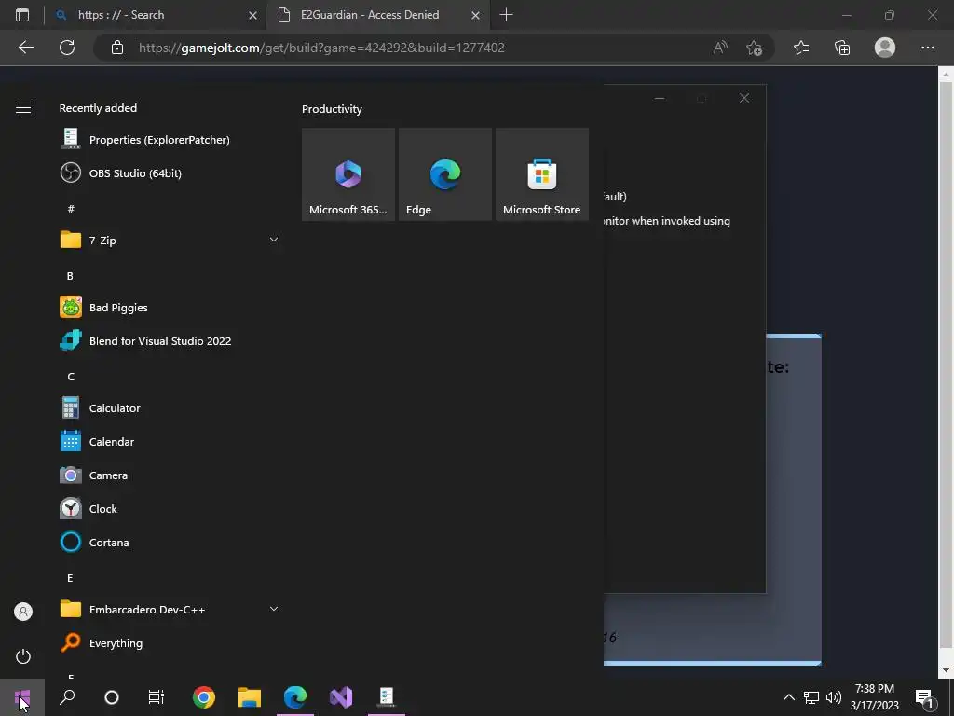This screenshot has height=716, width=954.
Task: Refresh the gamejolt page
Action: point(67,48)
